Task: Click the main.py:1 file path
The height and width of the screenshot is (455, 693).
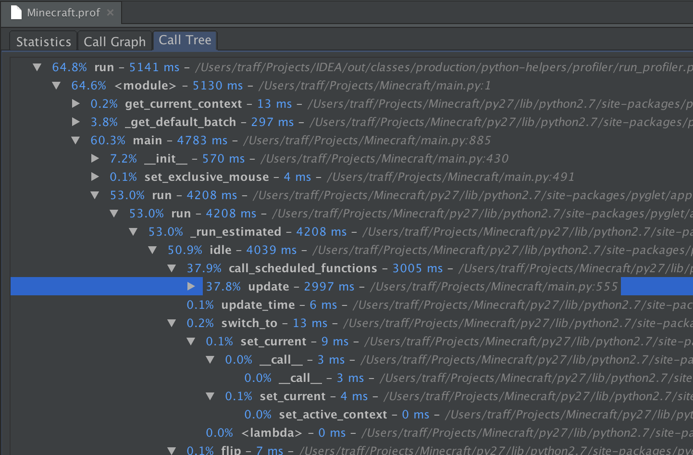Action: tap(375, 86)
